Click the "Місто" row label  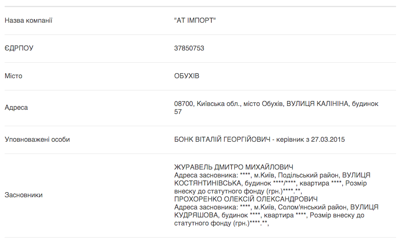[x=13, y=76]
